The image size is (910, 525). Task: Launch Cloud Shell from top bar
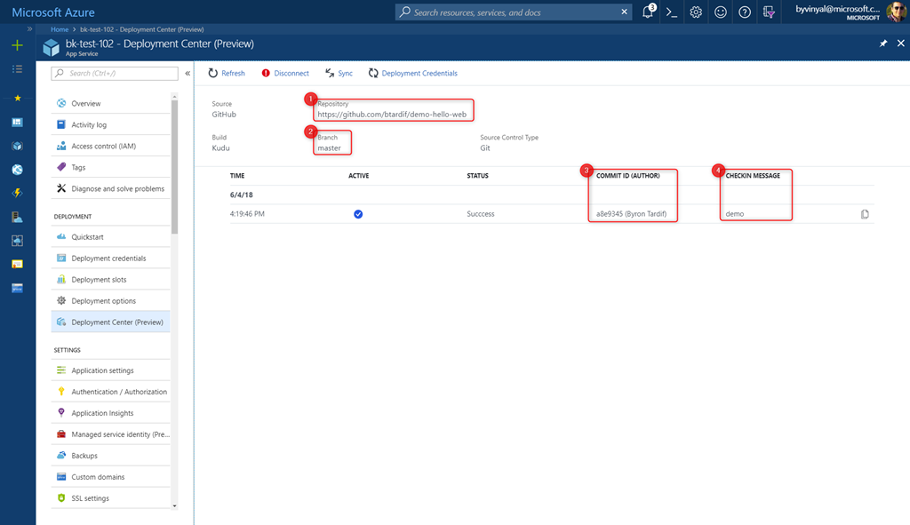click(673, 12)
